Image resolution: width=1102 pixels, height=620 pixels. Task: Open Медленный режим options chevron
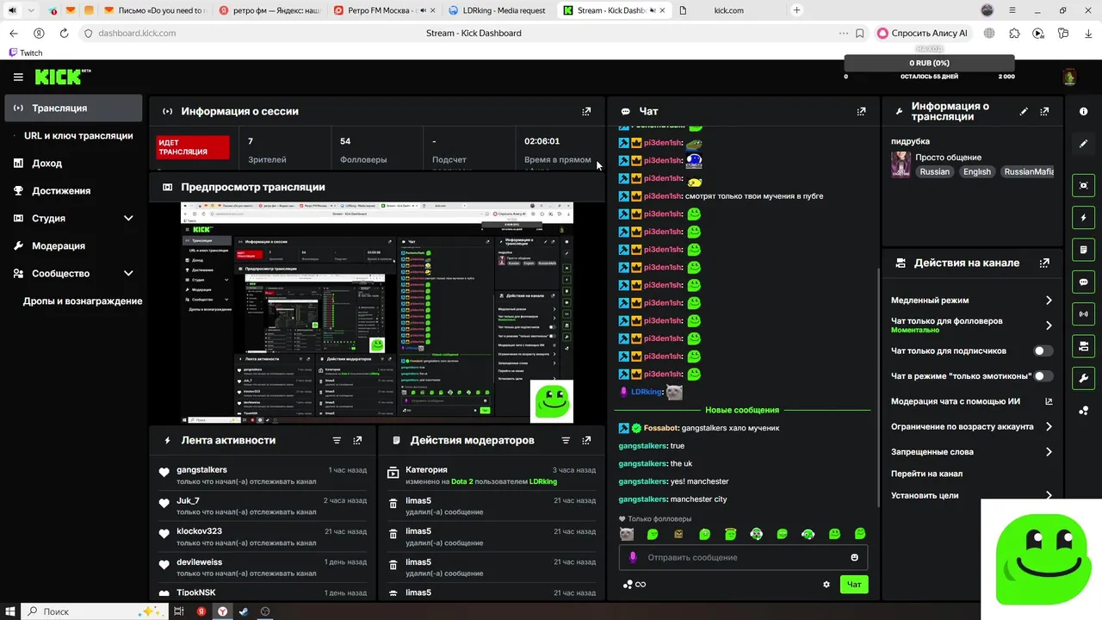(x=1049, y=301)
